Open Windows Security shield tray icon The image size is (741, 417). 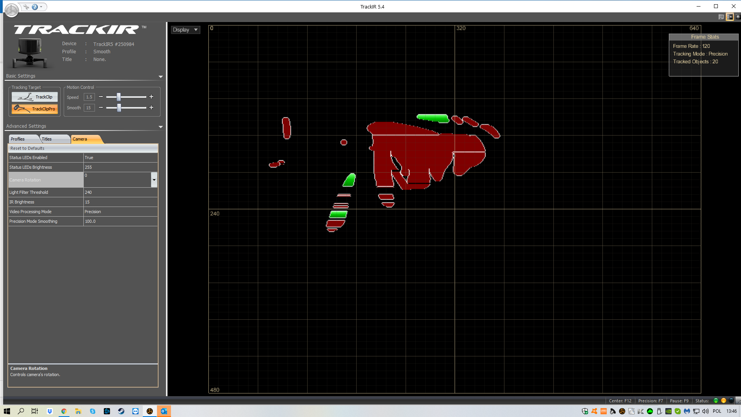[x=585, y=411]
